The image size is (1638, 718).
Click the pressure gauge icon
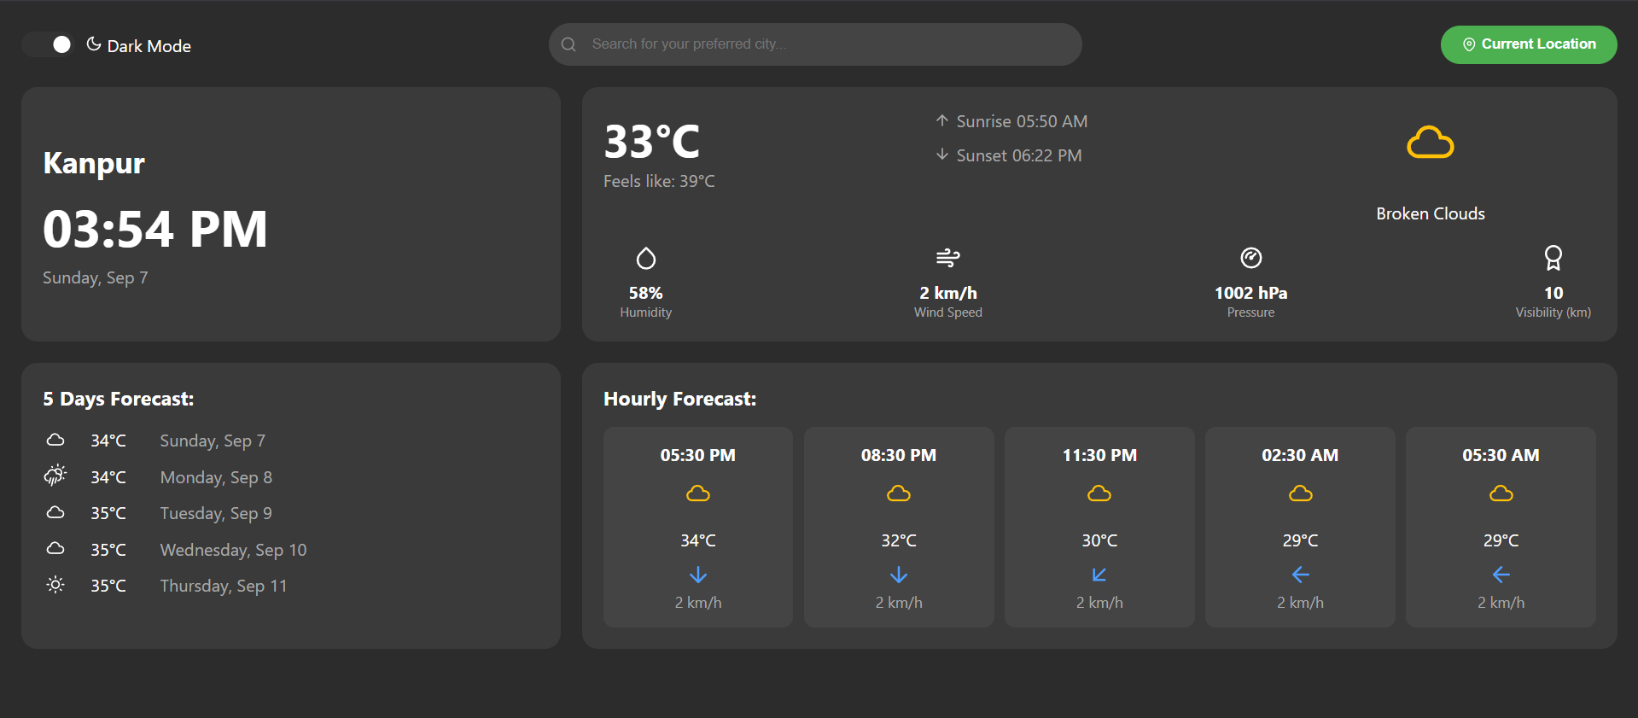click(1250, 258)
